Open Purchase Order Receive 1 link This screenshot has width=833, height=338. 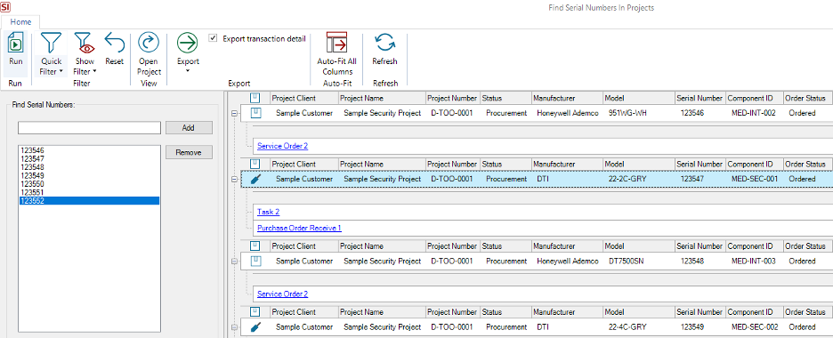pos(299,229)
